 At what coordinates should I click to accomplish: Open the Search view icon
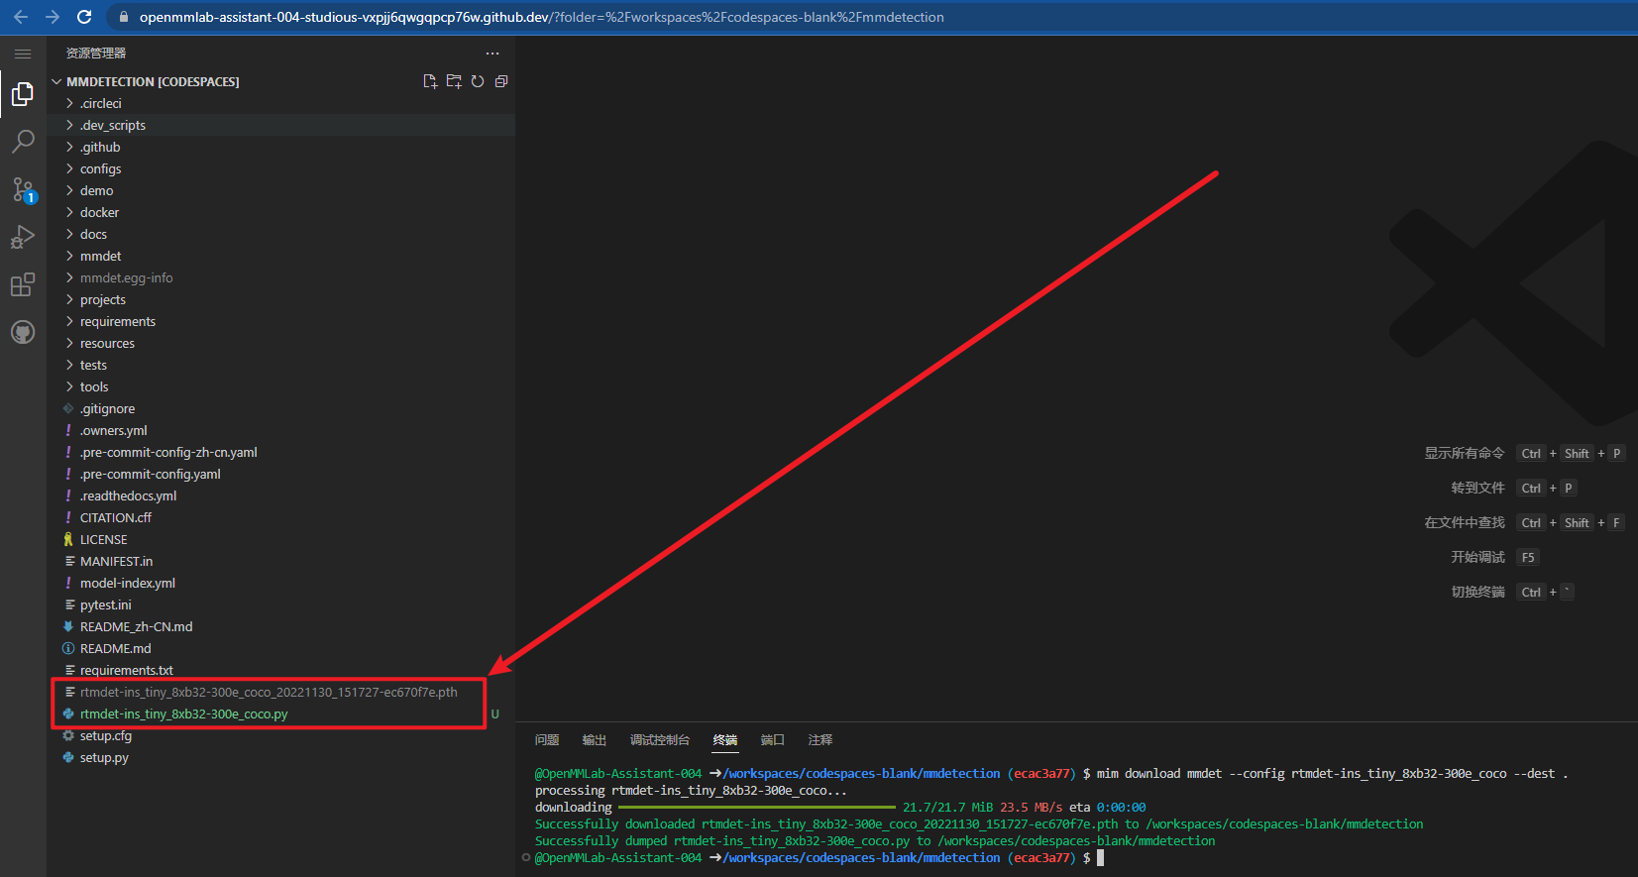pyautogui.click(x=23, y=142)
